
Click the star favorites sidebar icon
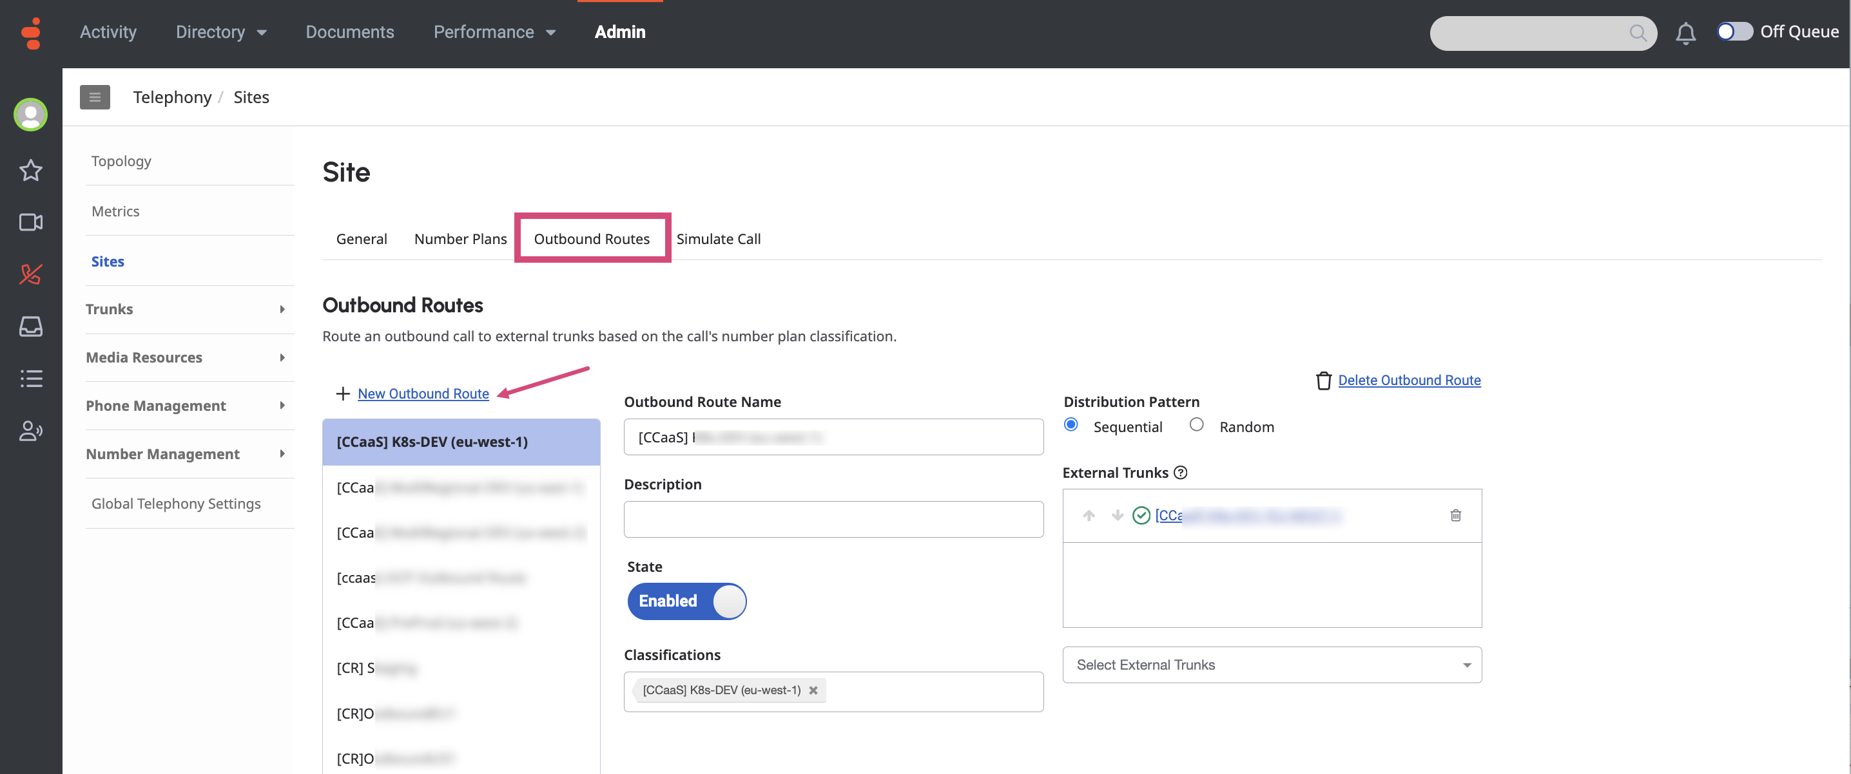point(30,170)
